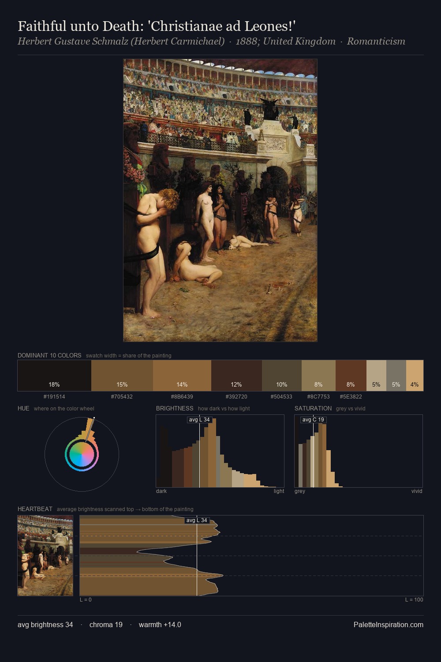The height and width of the screenshot is (662, 441).
Task: Click the L = 100 heartbeat axis label
Action: click(414, 600)
